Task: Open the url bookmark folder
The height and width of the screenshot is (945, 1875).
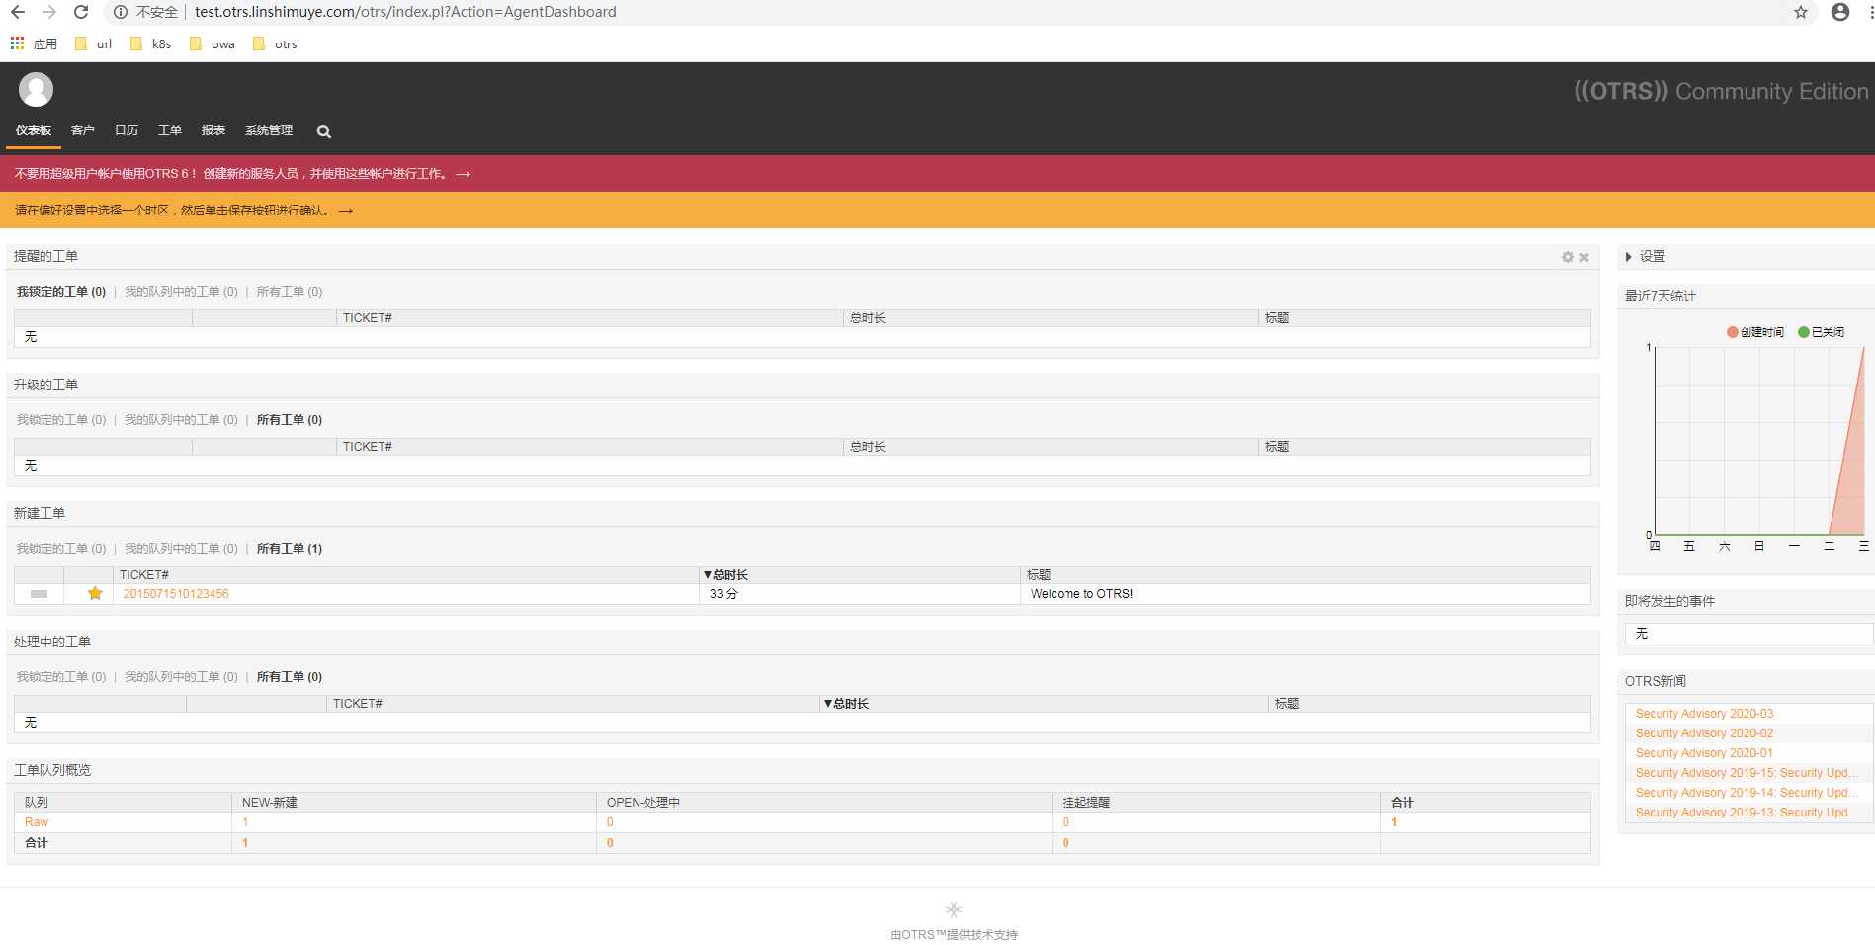Action: pos(94,43)
